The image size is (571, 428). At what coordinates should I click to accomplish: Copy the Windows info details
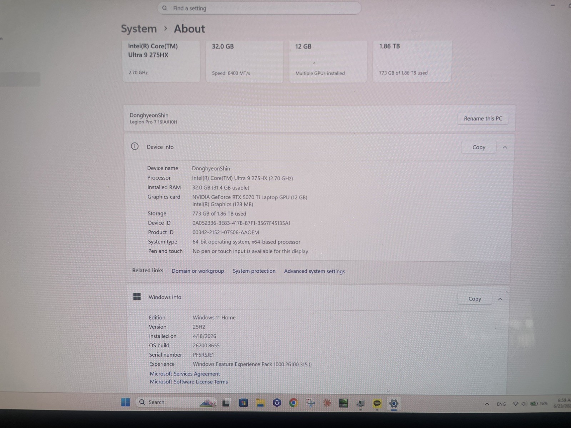click(475, 299)
